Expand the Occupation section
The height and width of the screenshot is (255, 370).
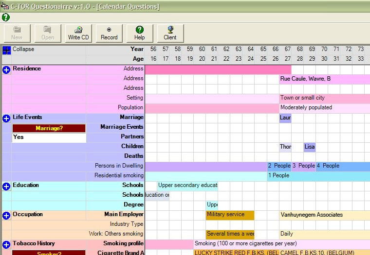6,216
